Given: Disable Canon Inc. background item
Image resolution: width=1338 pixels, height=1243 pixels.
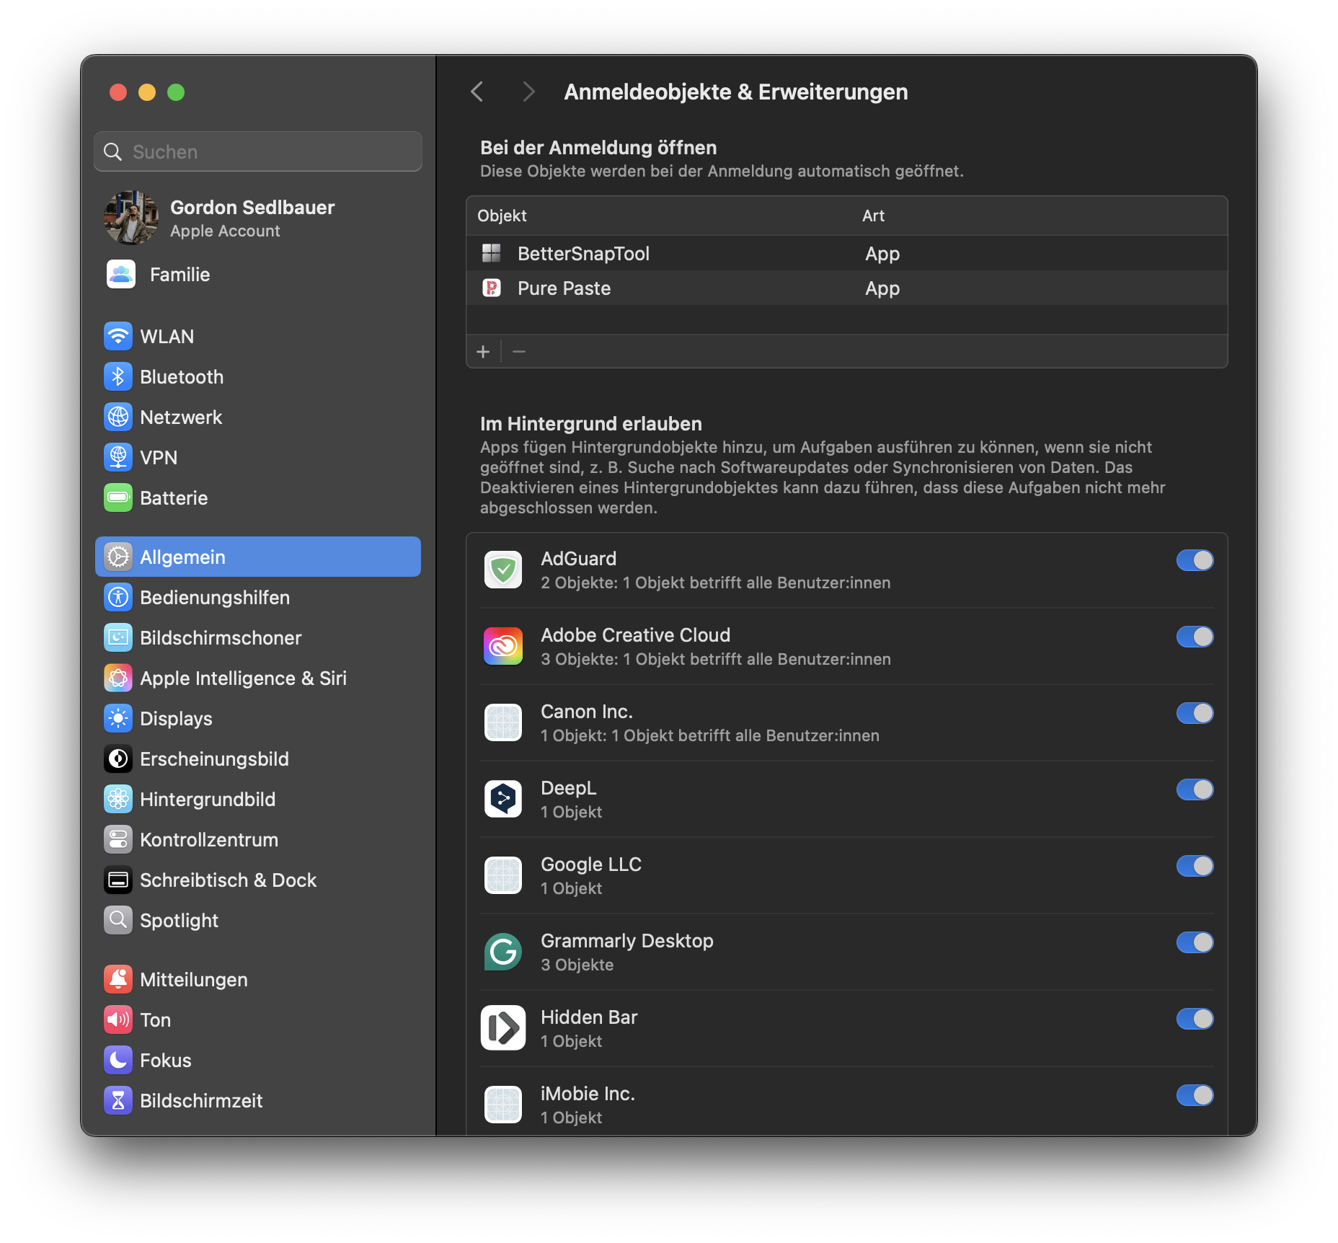Looking at the screenshot, I should (1194, 713).
